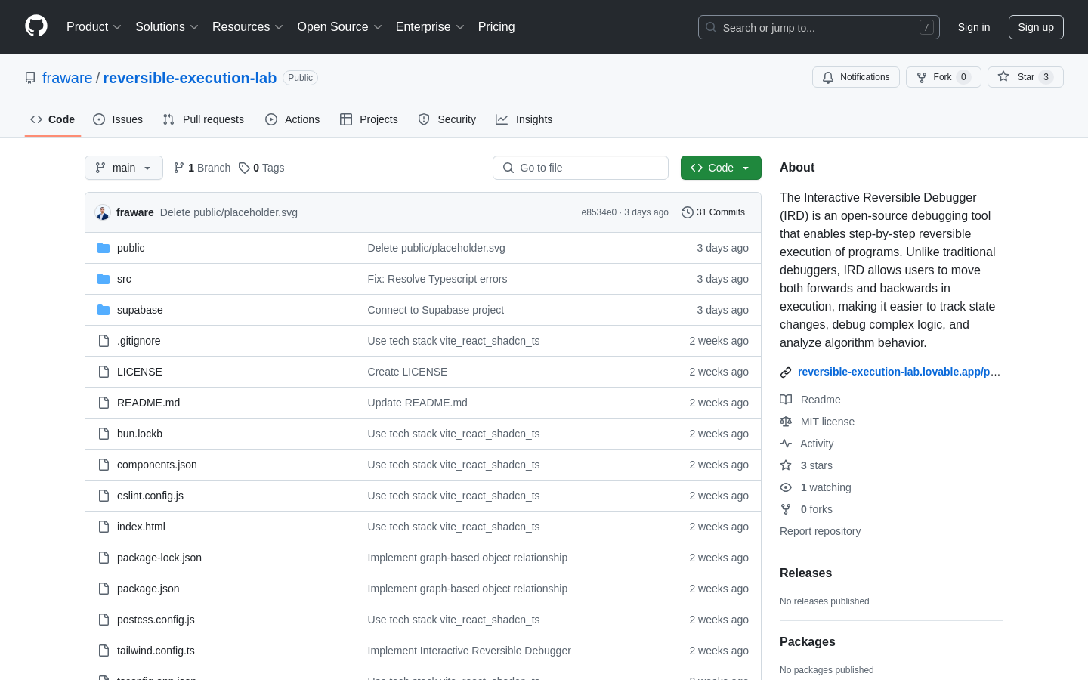Click the Sign up button
This screenshot has height=680, width=1088.
(x=1036, y=27)
